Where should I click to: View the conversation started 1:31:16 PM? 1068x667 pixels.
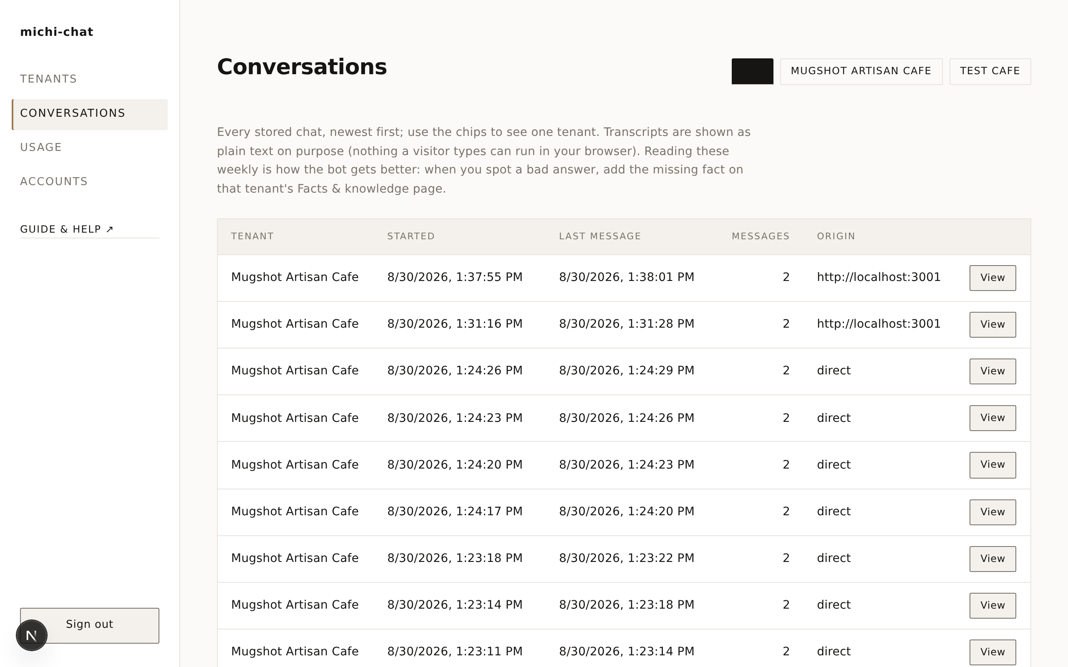[992, 325]
